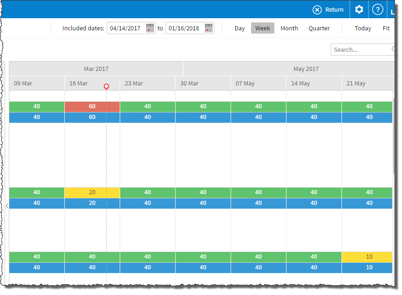
Task: Jump to Today on the timeline
Action: (x=362, y=28)
